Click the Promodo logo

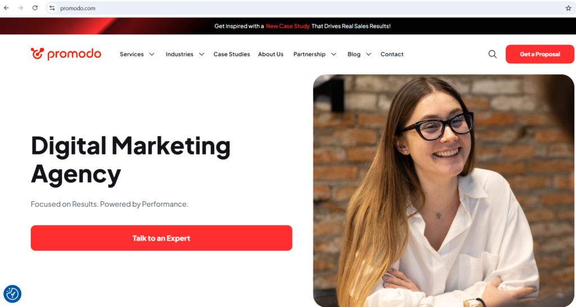[66, 54]
